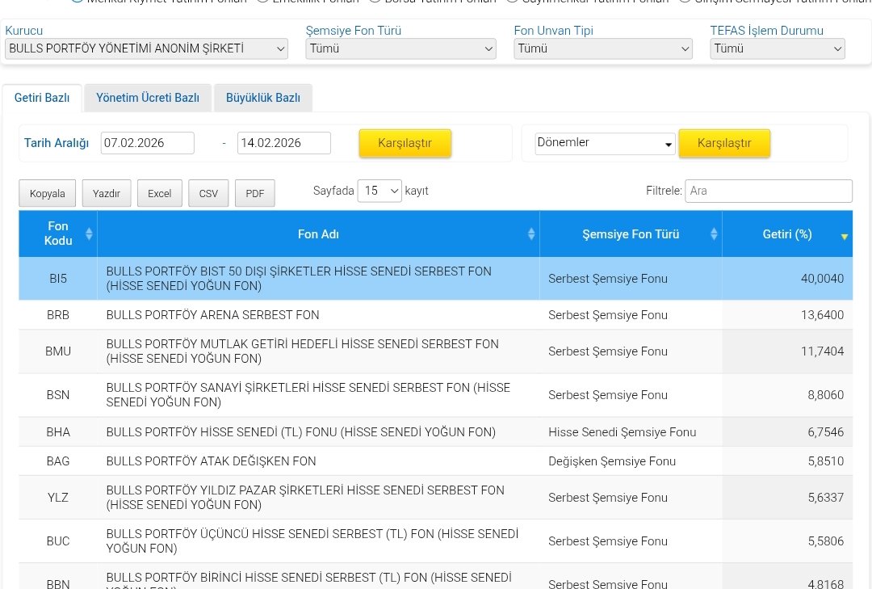
Task: Switch to Büyüklük Bazlı tab
Action: pos(263,98)
